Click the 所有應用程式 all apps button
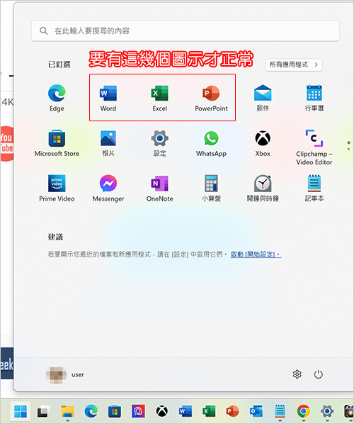354x424 pixels. click(x=294, y=65)
